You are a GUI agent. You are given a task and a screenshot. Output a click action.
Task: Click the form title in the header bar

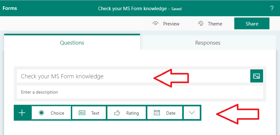pos(132,9)
